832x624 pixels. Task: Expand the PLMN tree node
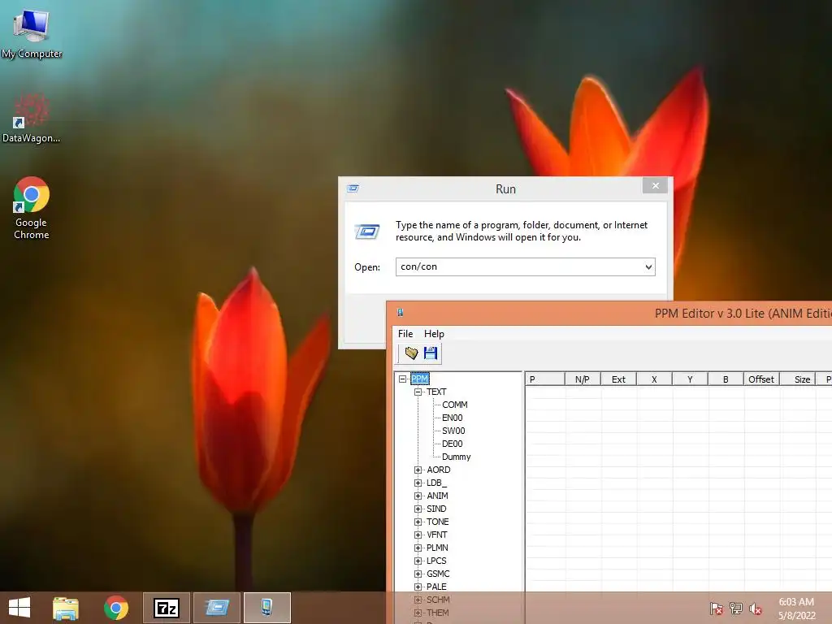(x=418, y=548)
